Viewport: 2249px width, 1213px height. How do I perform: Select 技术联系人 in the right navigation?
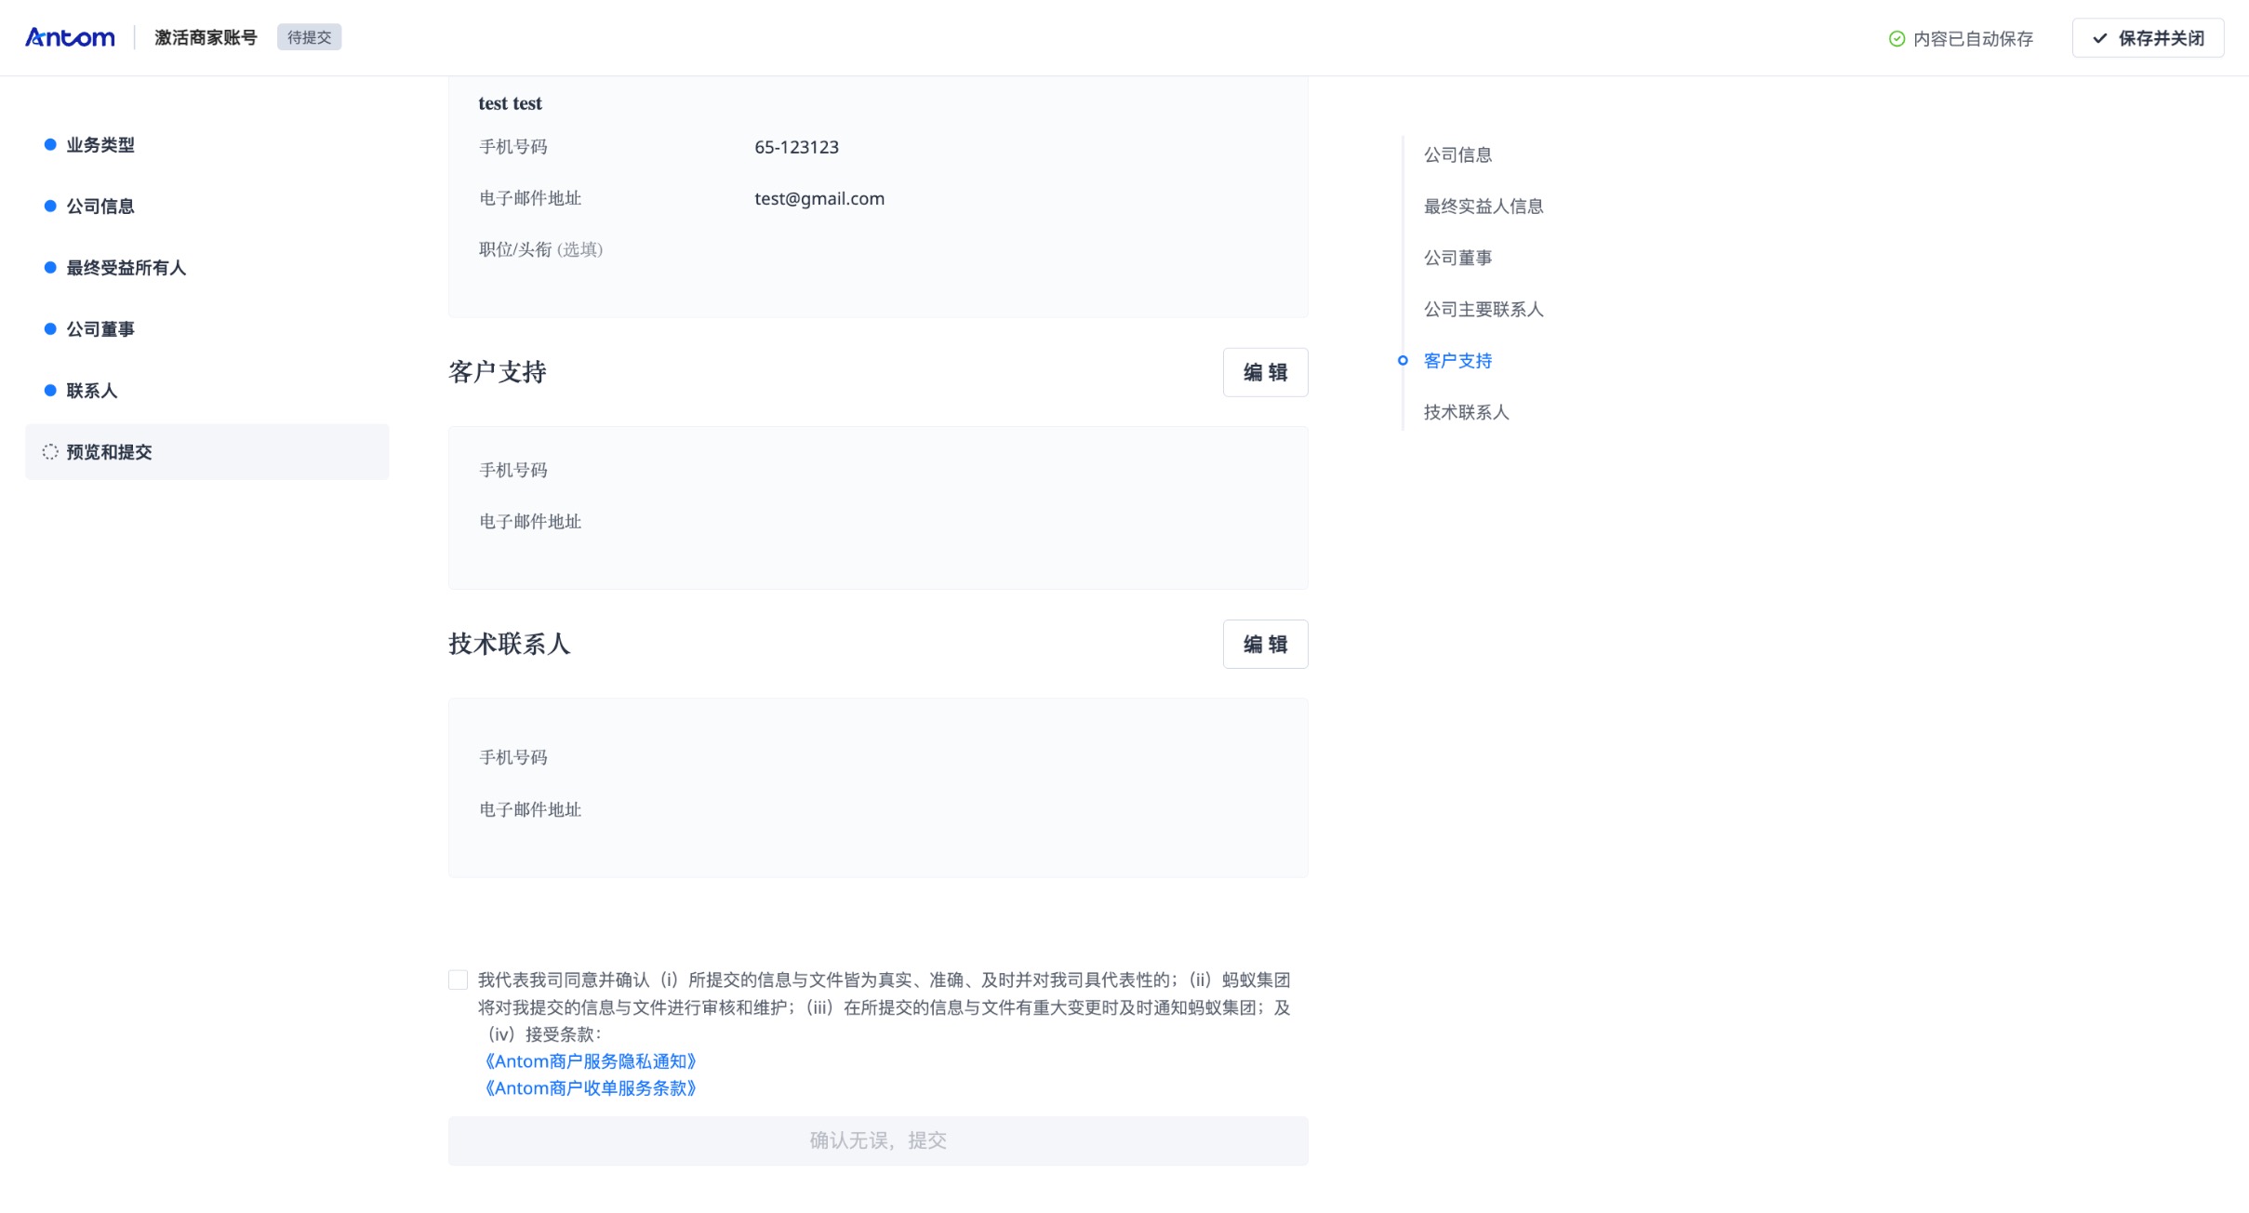click(1465, 411)
